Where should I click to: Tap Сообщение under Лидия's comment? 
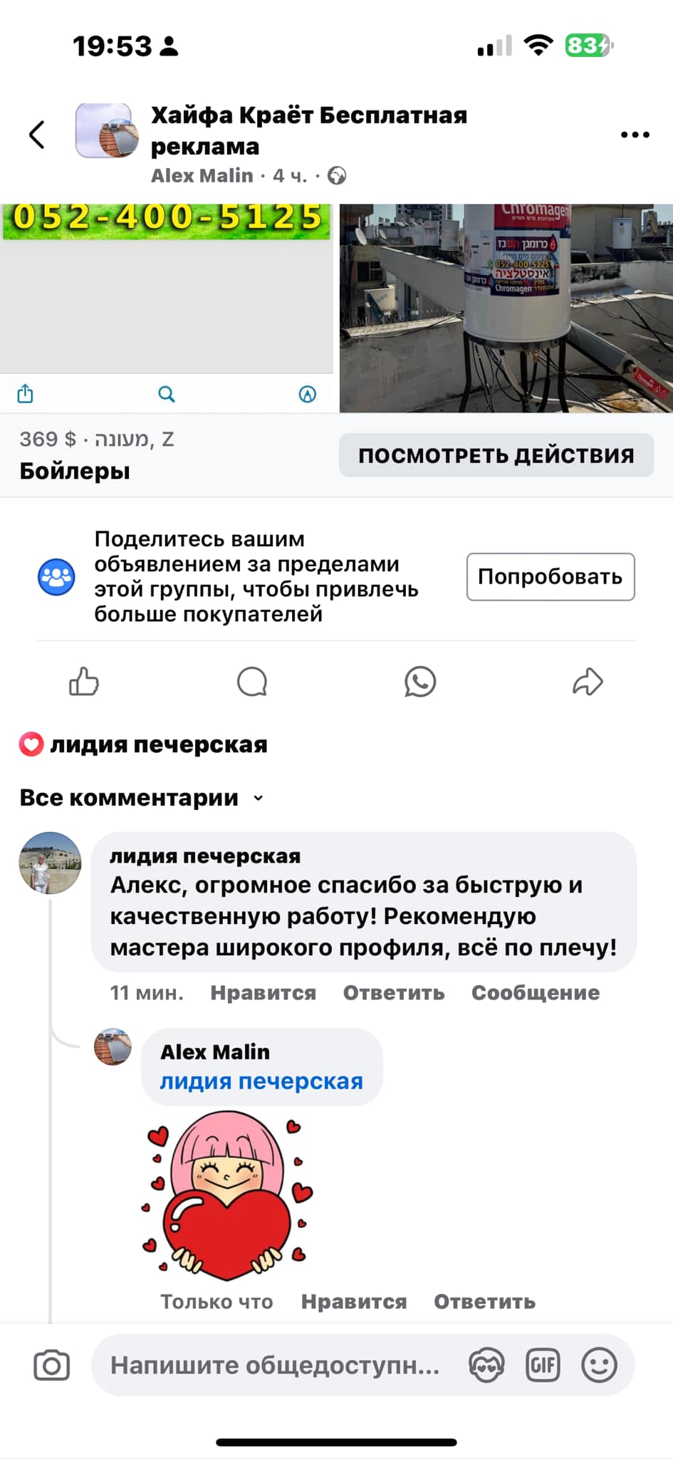(x=536, y=992)
